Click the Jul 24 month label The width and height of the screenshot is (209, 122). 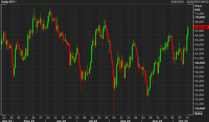93,121
